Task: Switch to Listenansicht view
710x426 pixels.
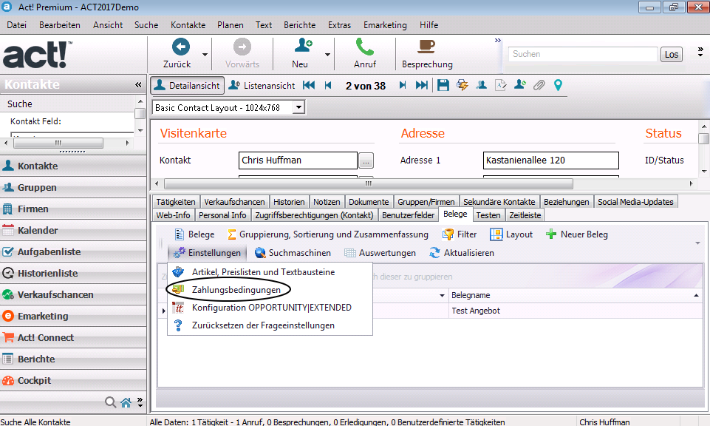Action: [x=262, y=85]
